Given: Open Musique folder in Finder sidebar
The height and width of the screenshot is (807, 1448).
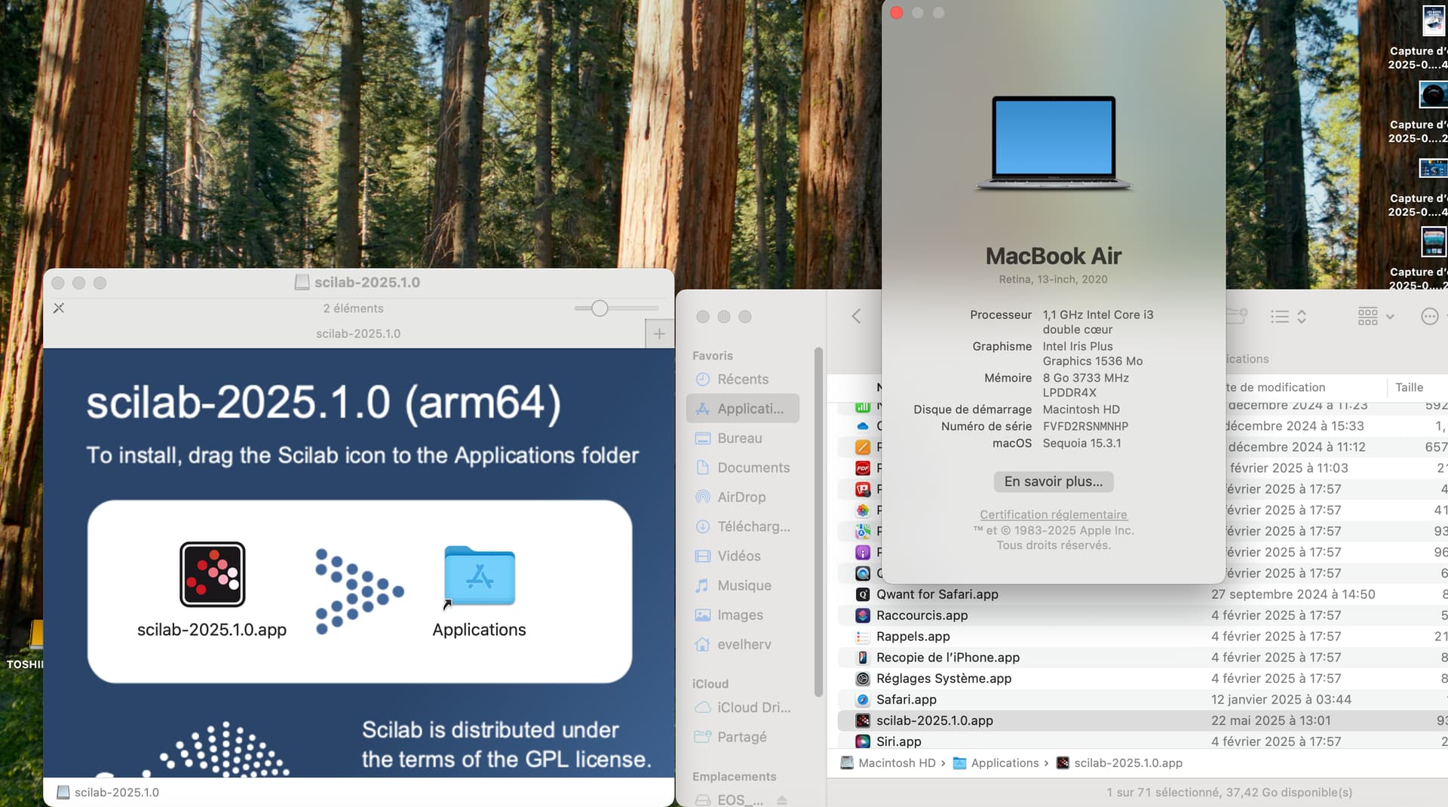Looking at the screenshot, I should (x=743, y=585).
